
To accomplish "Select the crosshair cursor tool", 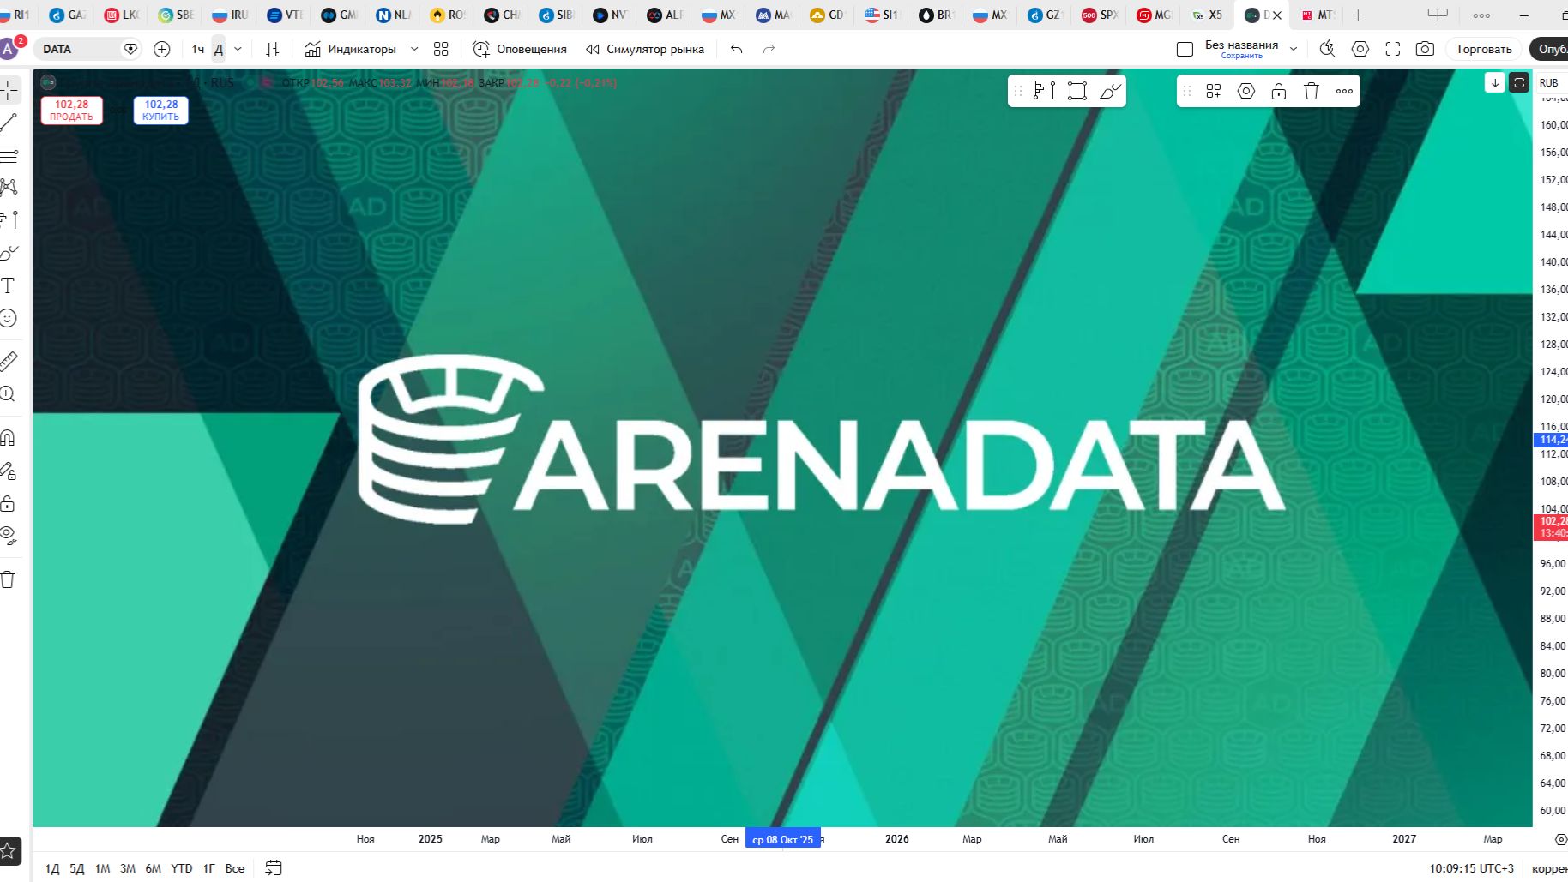I will (9, 89).
